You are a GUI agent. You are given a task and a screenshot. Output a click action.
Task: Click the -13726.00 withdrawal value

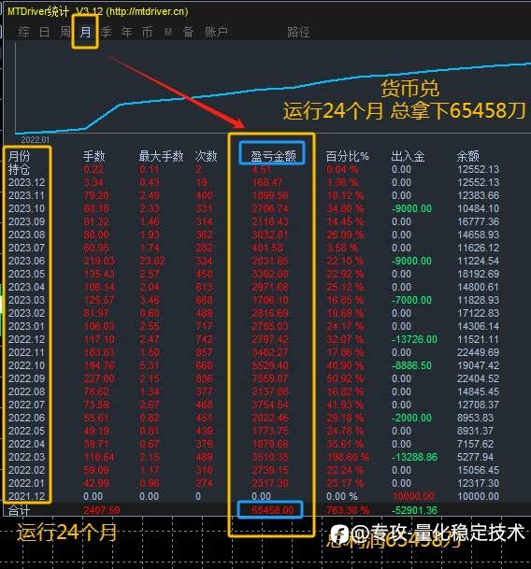(x=414, y=339)
